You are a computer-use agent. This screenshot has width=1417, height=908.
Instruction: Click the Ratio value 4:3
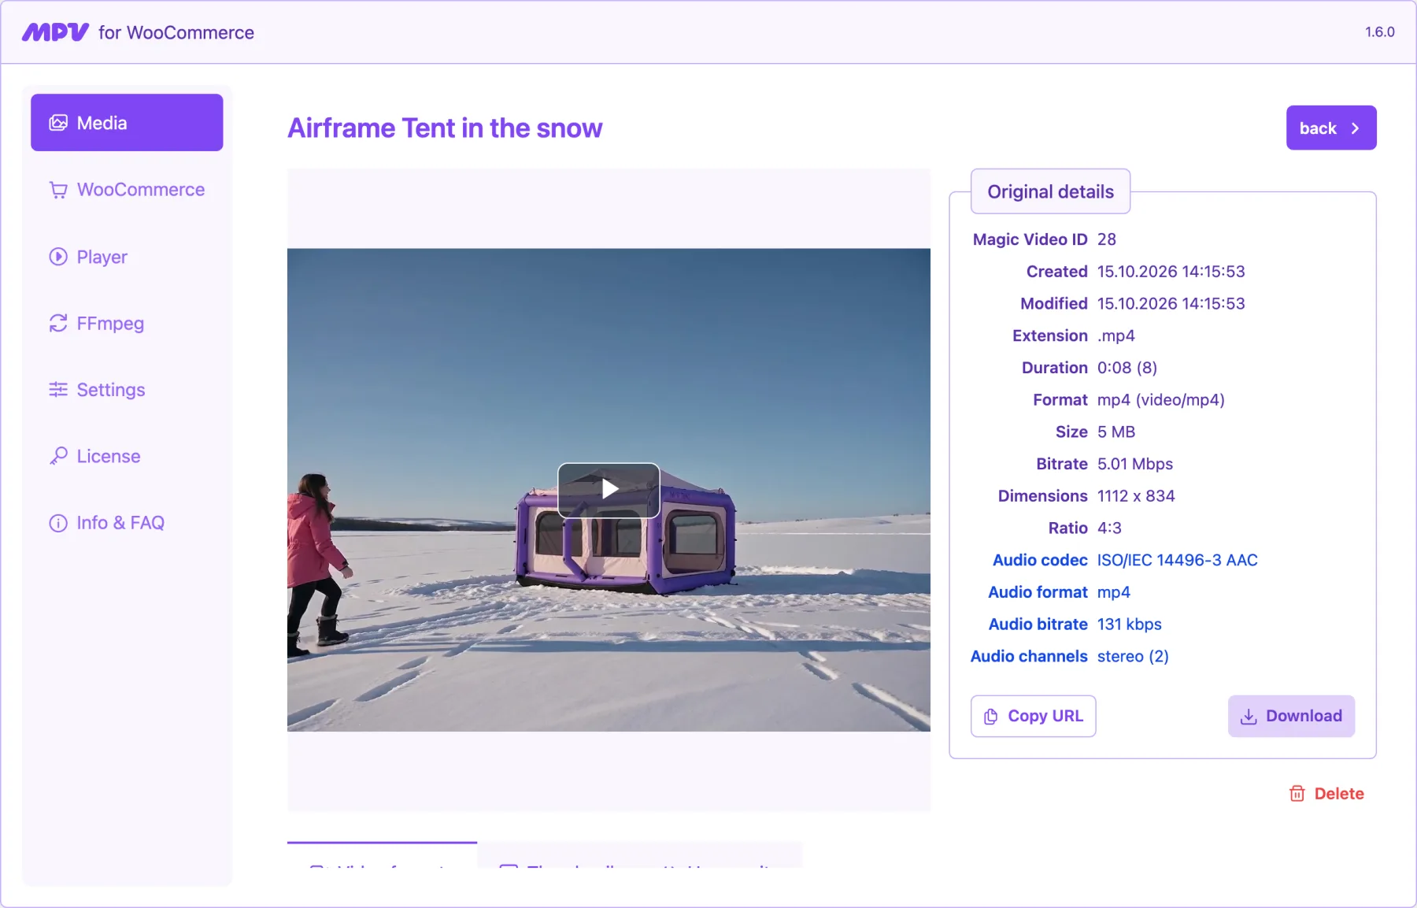(1109, 528)
